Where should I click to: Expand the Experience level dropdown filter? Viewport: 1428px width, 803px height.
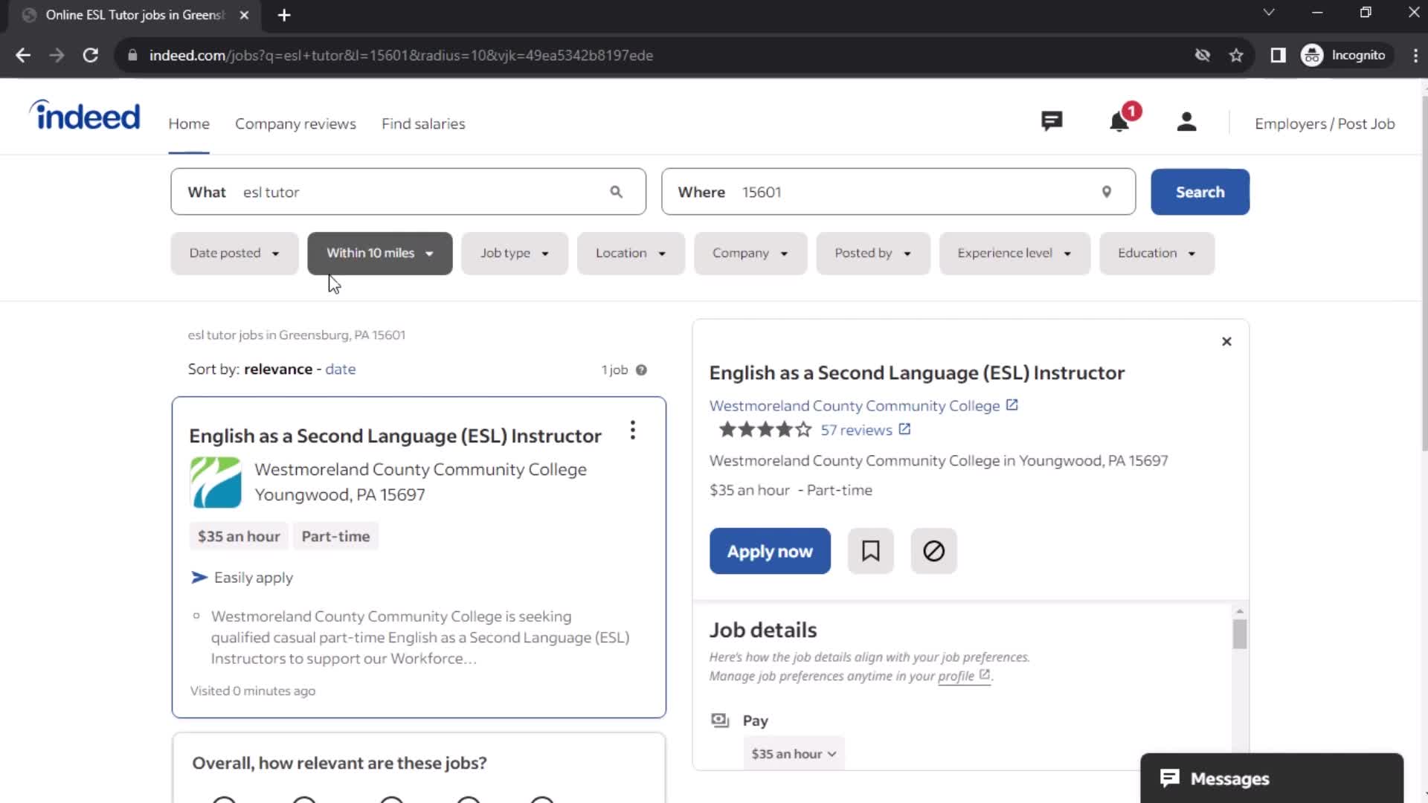(1014, 253)
